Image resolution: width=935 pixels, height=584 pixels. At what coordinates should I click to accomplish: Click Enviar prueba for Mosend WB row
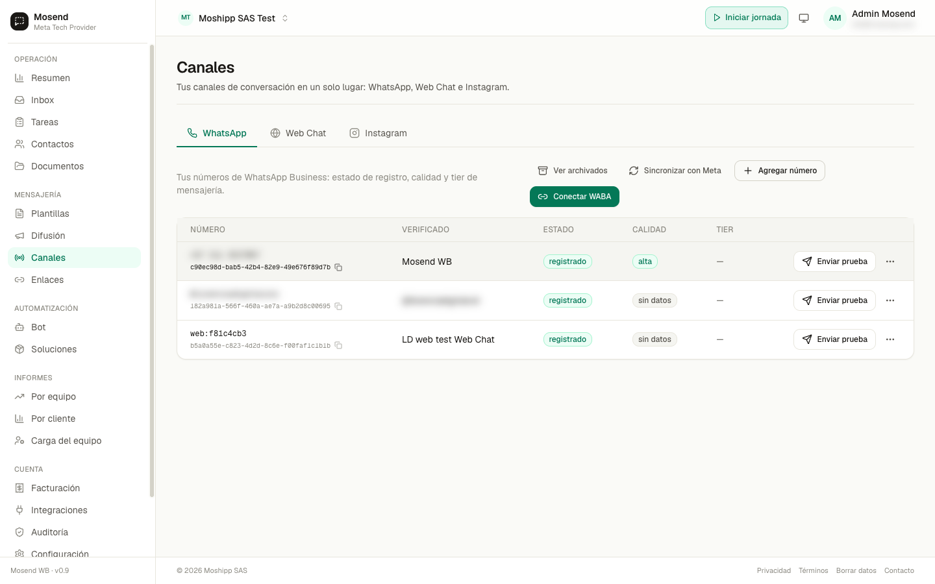[834, 262]
